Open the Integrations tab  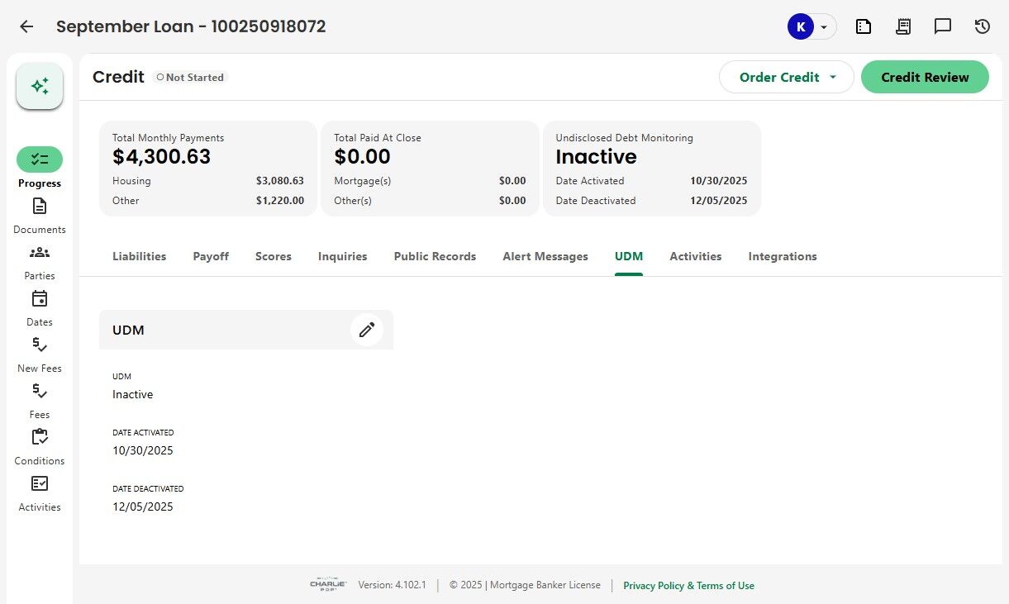coord(783,256)
